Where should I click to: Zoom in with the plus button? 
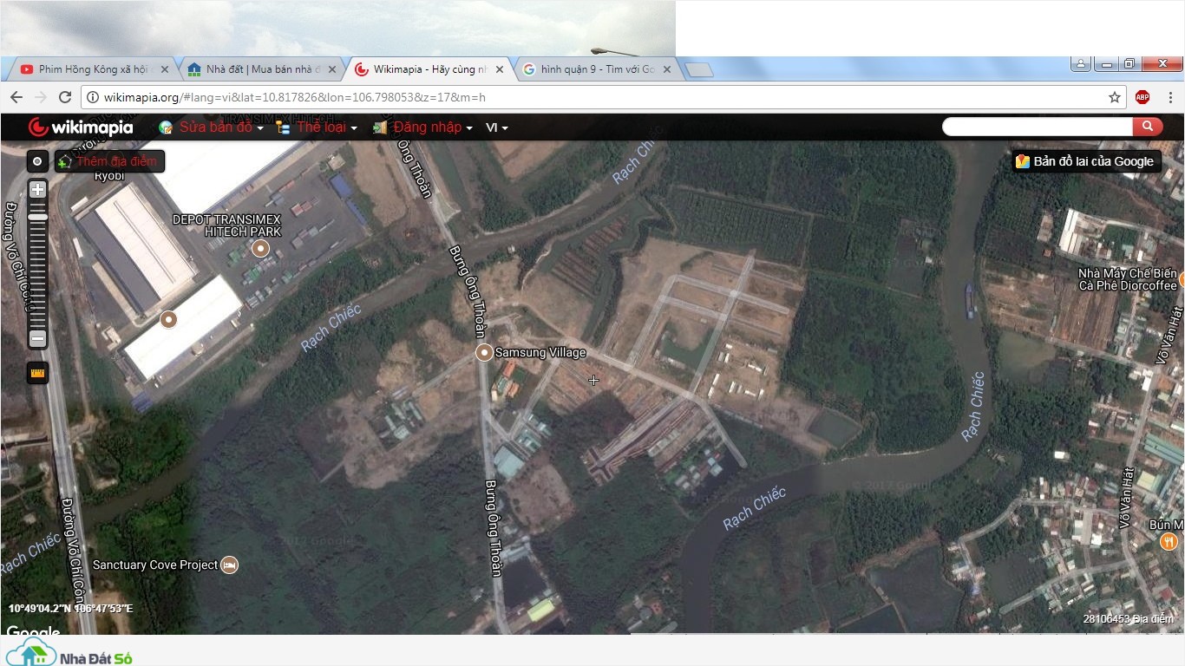(x=37, y=189)
